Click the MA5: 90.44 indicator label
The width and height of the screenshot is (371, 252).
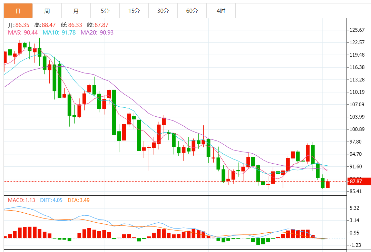23,32
